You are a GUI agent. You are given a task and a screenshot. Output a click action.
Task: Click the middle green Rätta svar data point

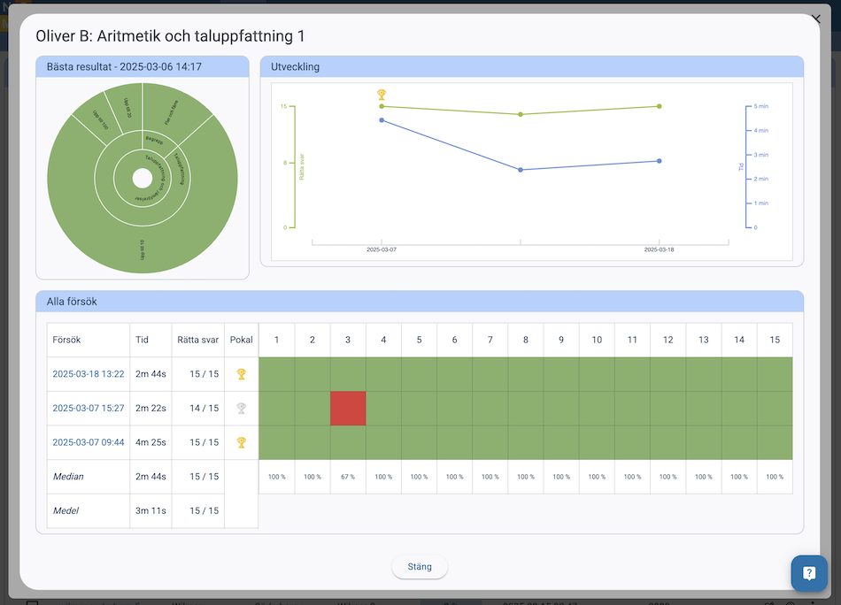coord(521,114)
